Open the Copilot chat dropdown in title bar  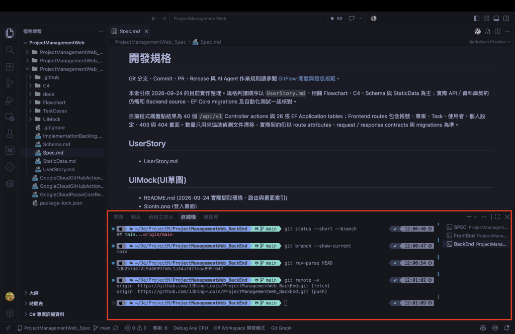(361, 19)
